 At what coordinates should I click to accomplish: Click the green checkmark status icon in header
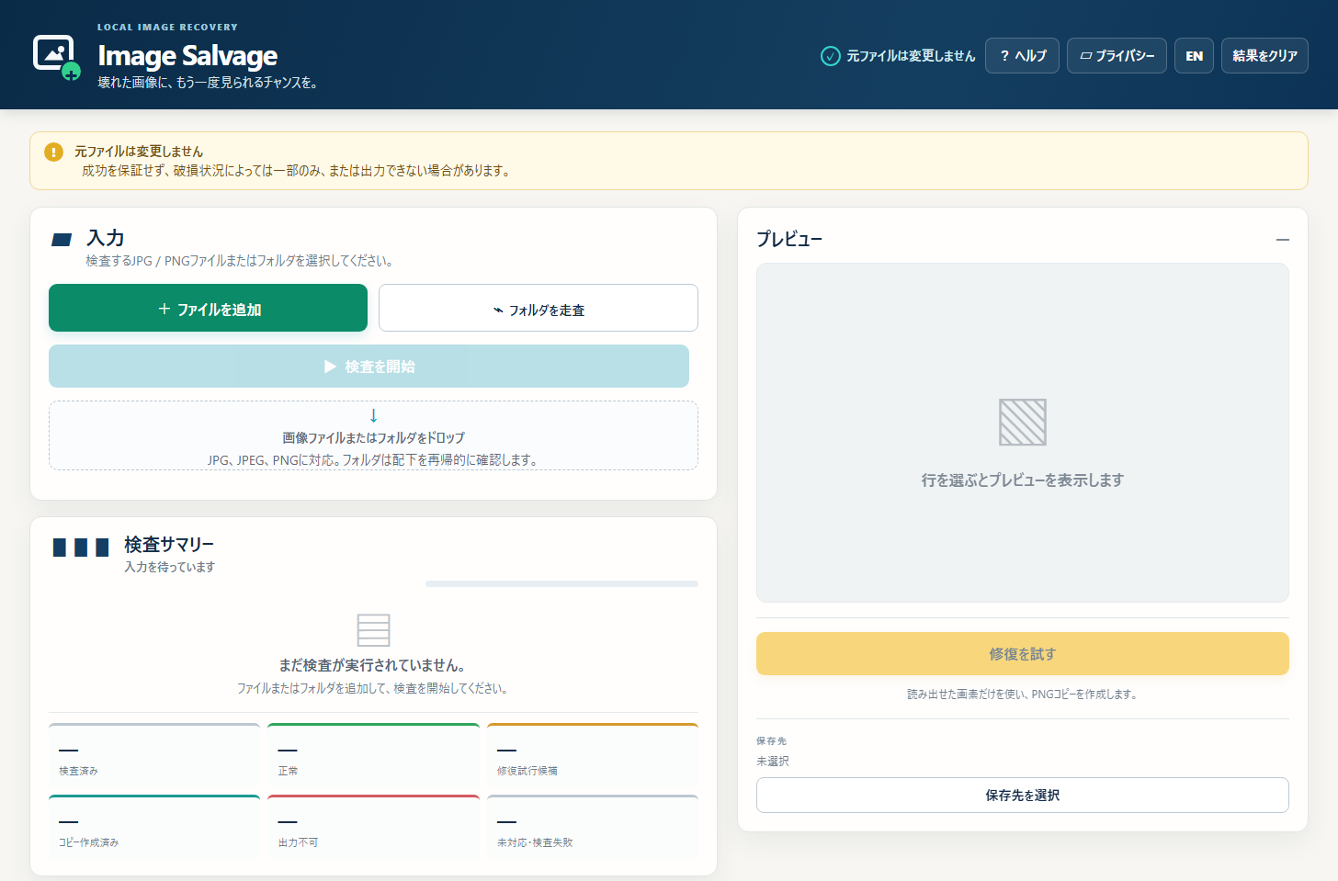point(830,56)
